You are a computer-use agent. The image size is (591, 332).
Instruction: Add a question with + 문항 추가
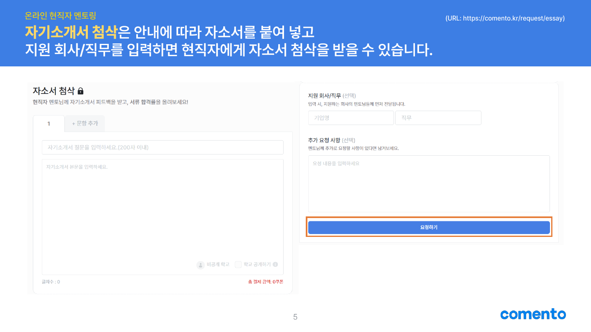point(85,123)
